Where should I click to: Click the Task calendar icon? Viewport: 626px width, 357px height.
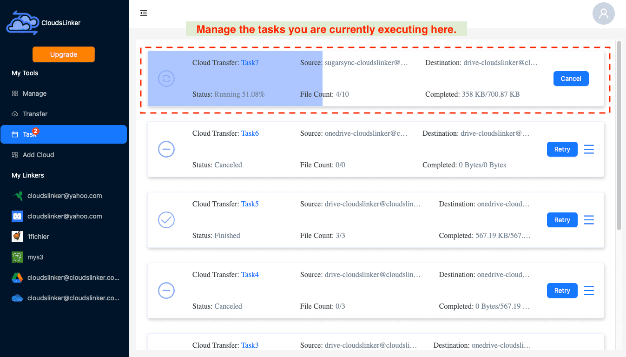click(15, 134)
